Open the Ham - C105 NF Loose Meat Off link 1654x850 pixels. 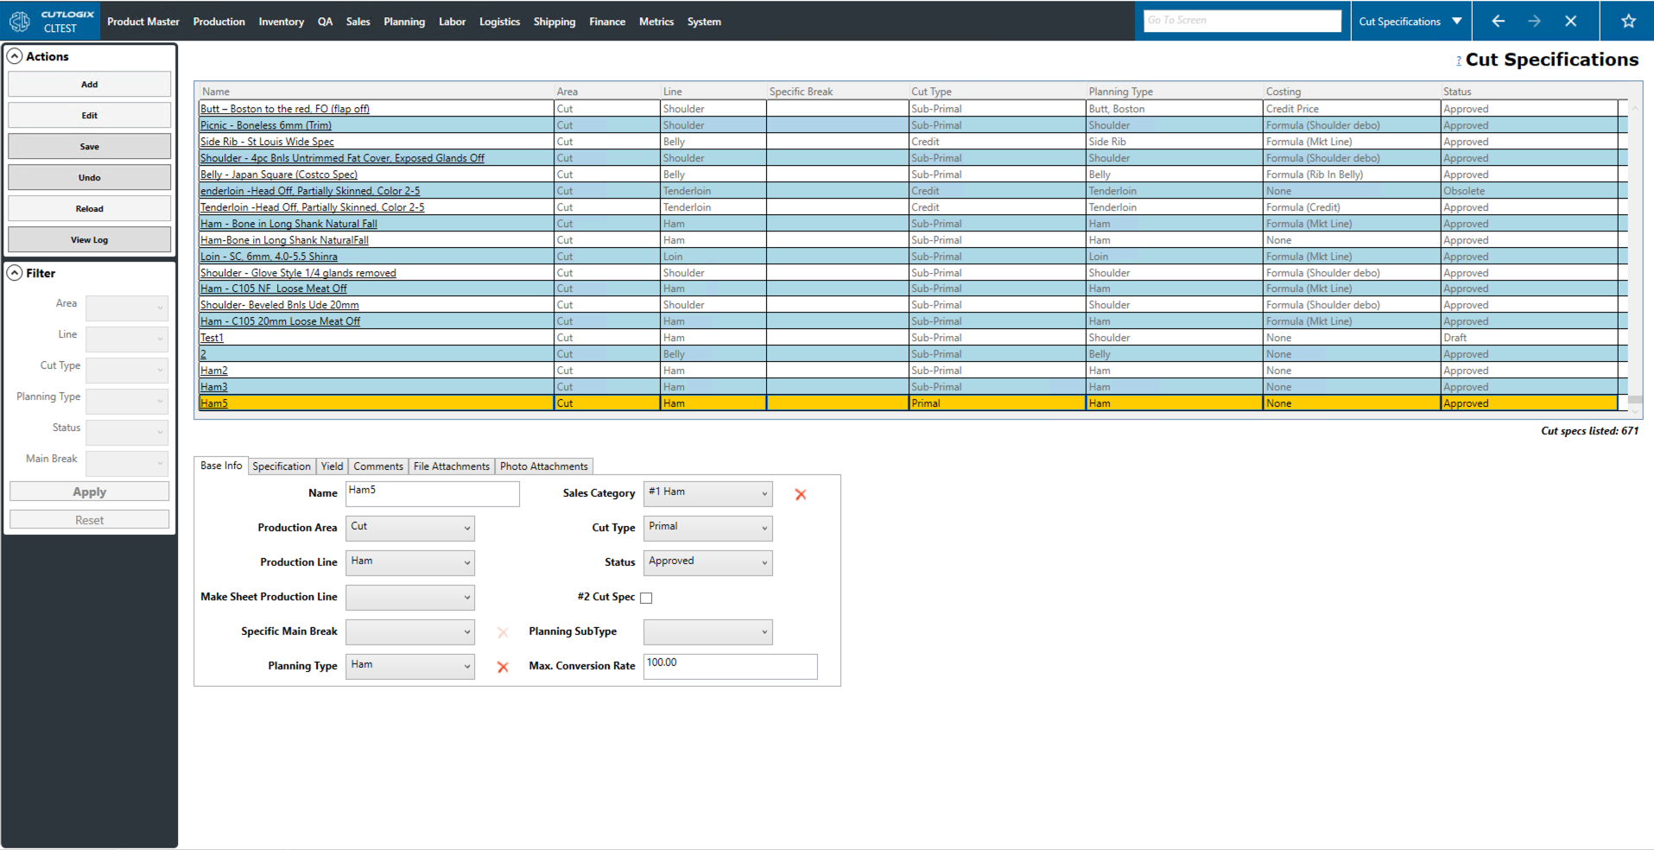click(x=273, y=289)
